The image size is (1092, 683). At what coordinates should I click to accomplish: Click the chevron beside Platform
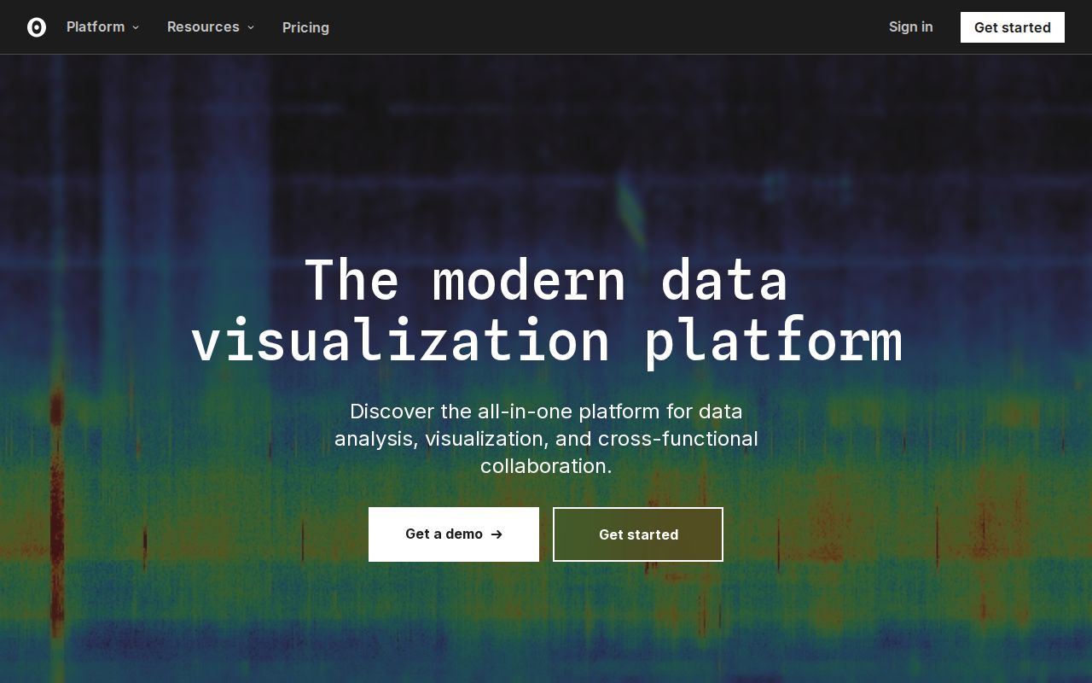[136, 27]
